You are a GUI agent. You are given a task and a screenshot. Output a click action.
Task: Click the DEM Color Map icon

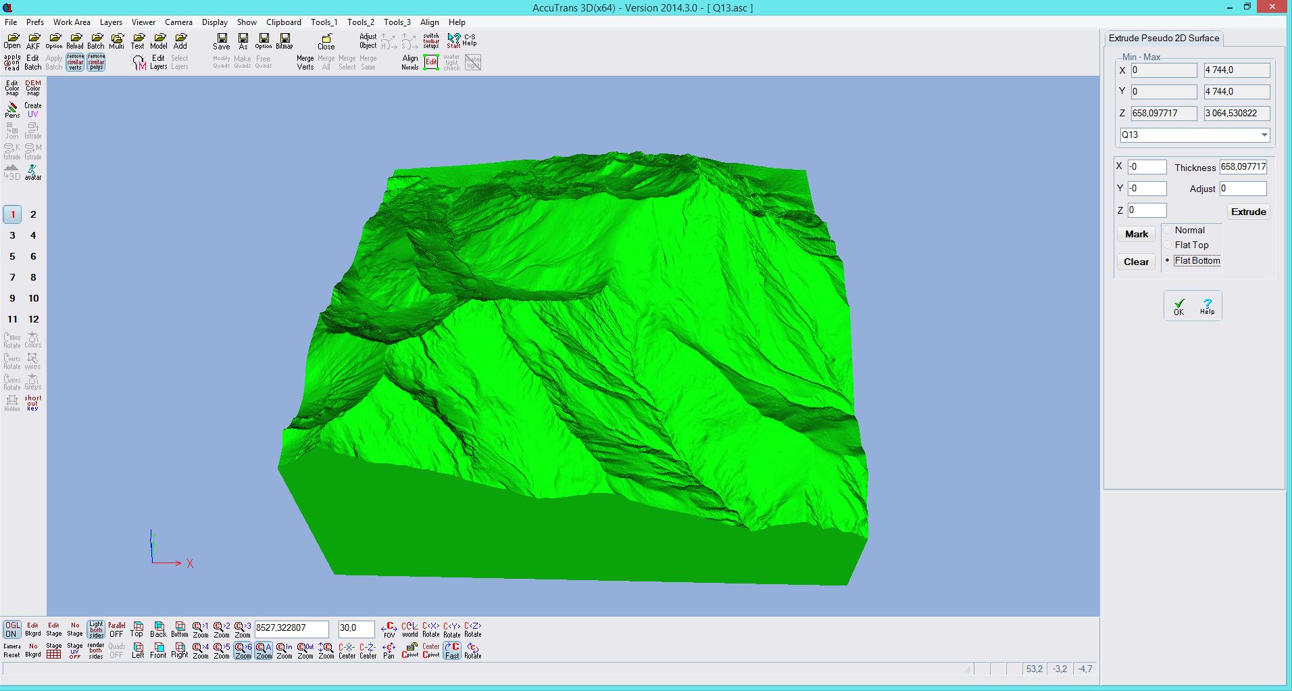pyautogui.click(x=33, y=89)
